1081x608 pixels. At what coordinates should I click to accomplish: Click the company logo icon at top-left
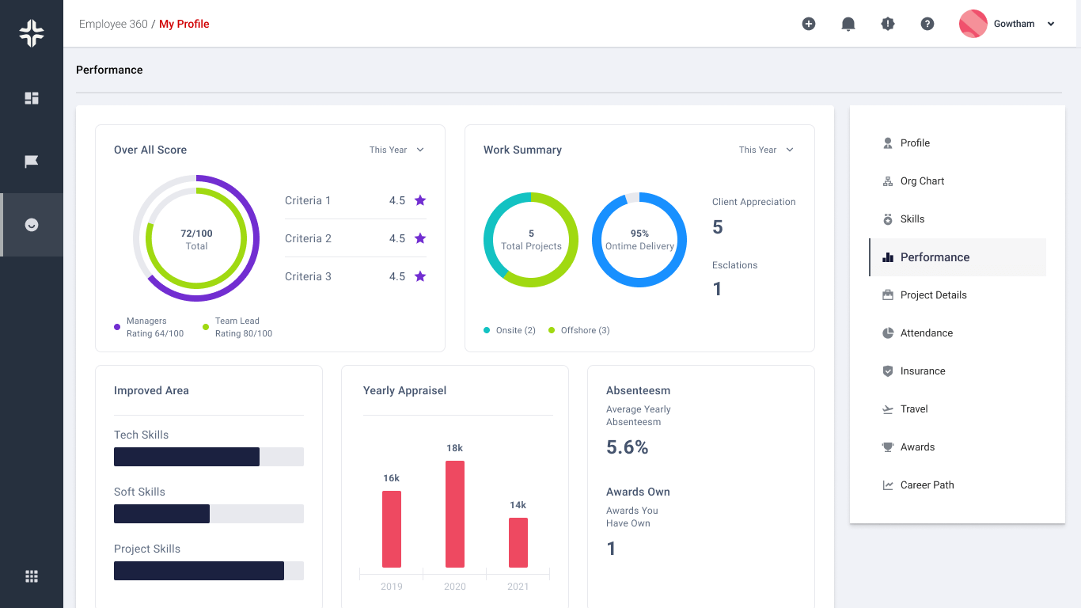pos(32,33)
